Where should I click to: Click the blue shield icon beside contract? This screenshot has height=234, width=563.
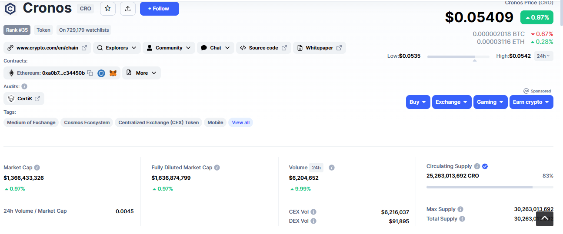pos(101,73)
